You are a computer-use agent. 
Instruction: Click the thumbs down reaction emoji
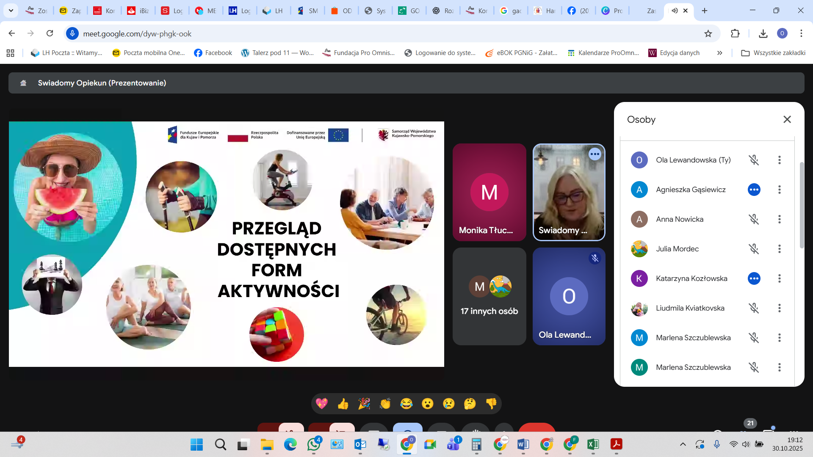[491, 404]
